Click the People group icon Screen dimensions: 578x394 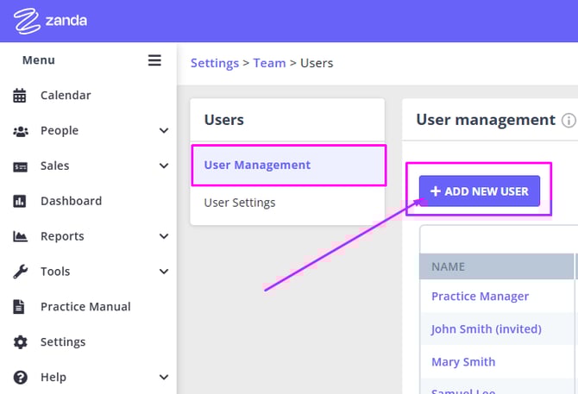click(x=20, y=131)
